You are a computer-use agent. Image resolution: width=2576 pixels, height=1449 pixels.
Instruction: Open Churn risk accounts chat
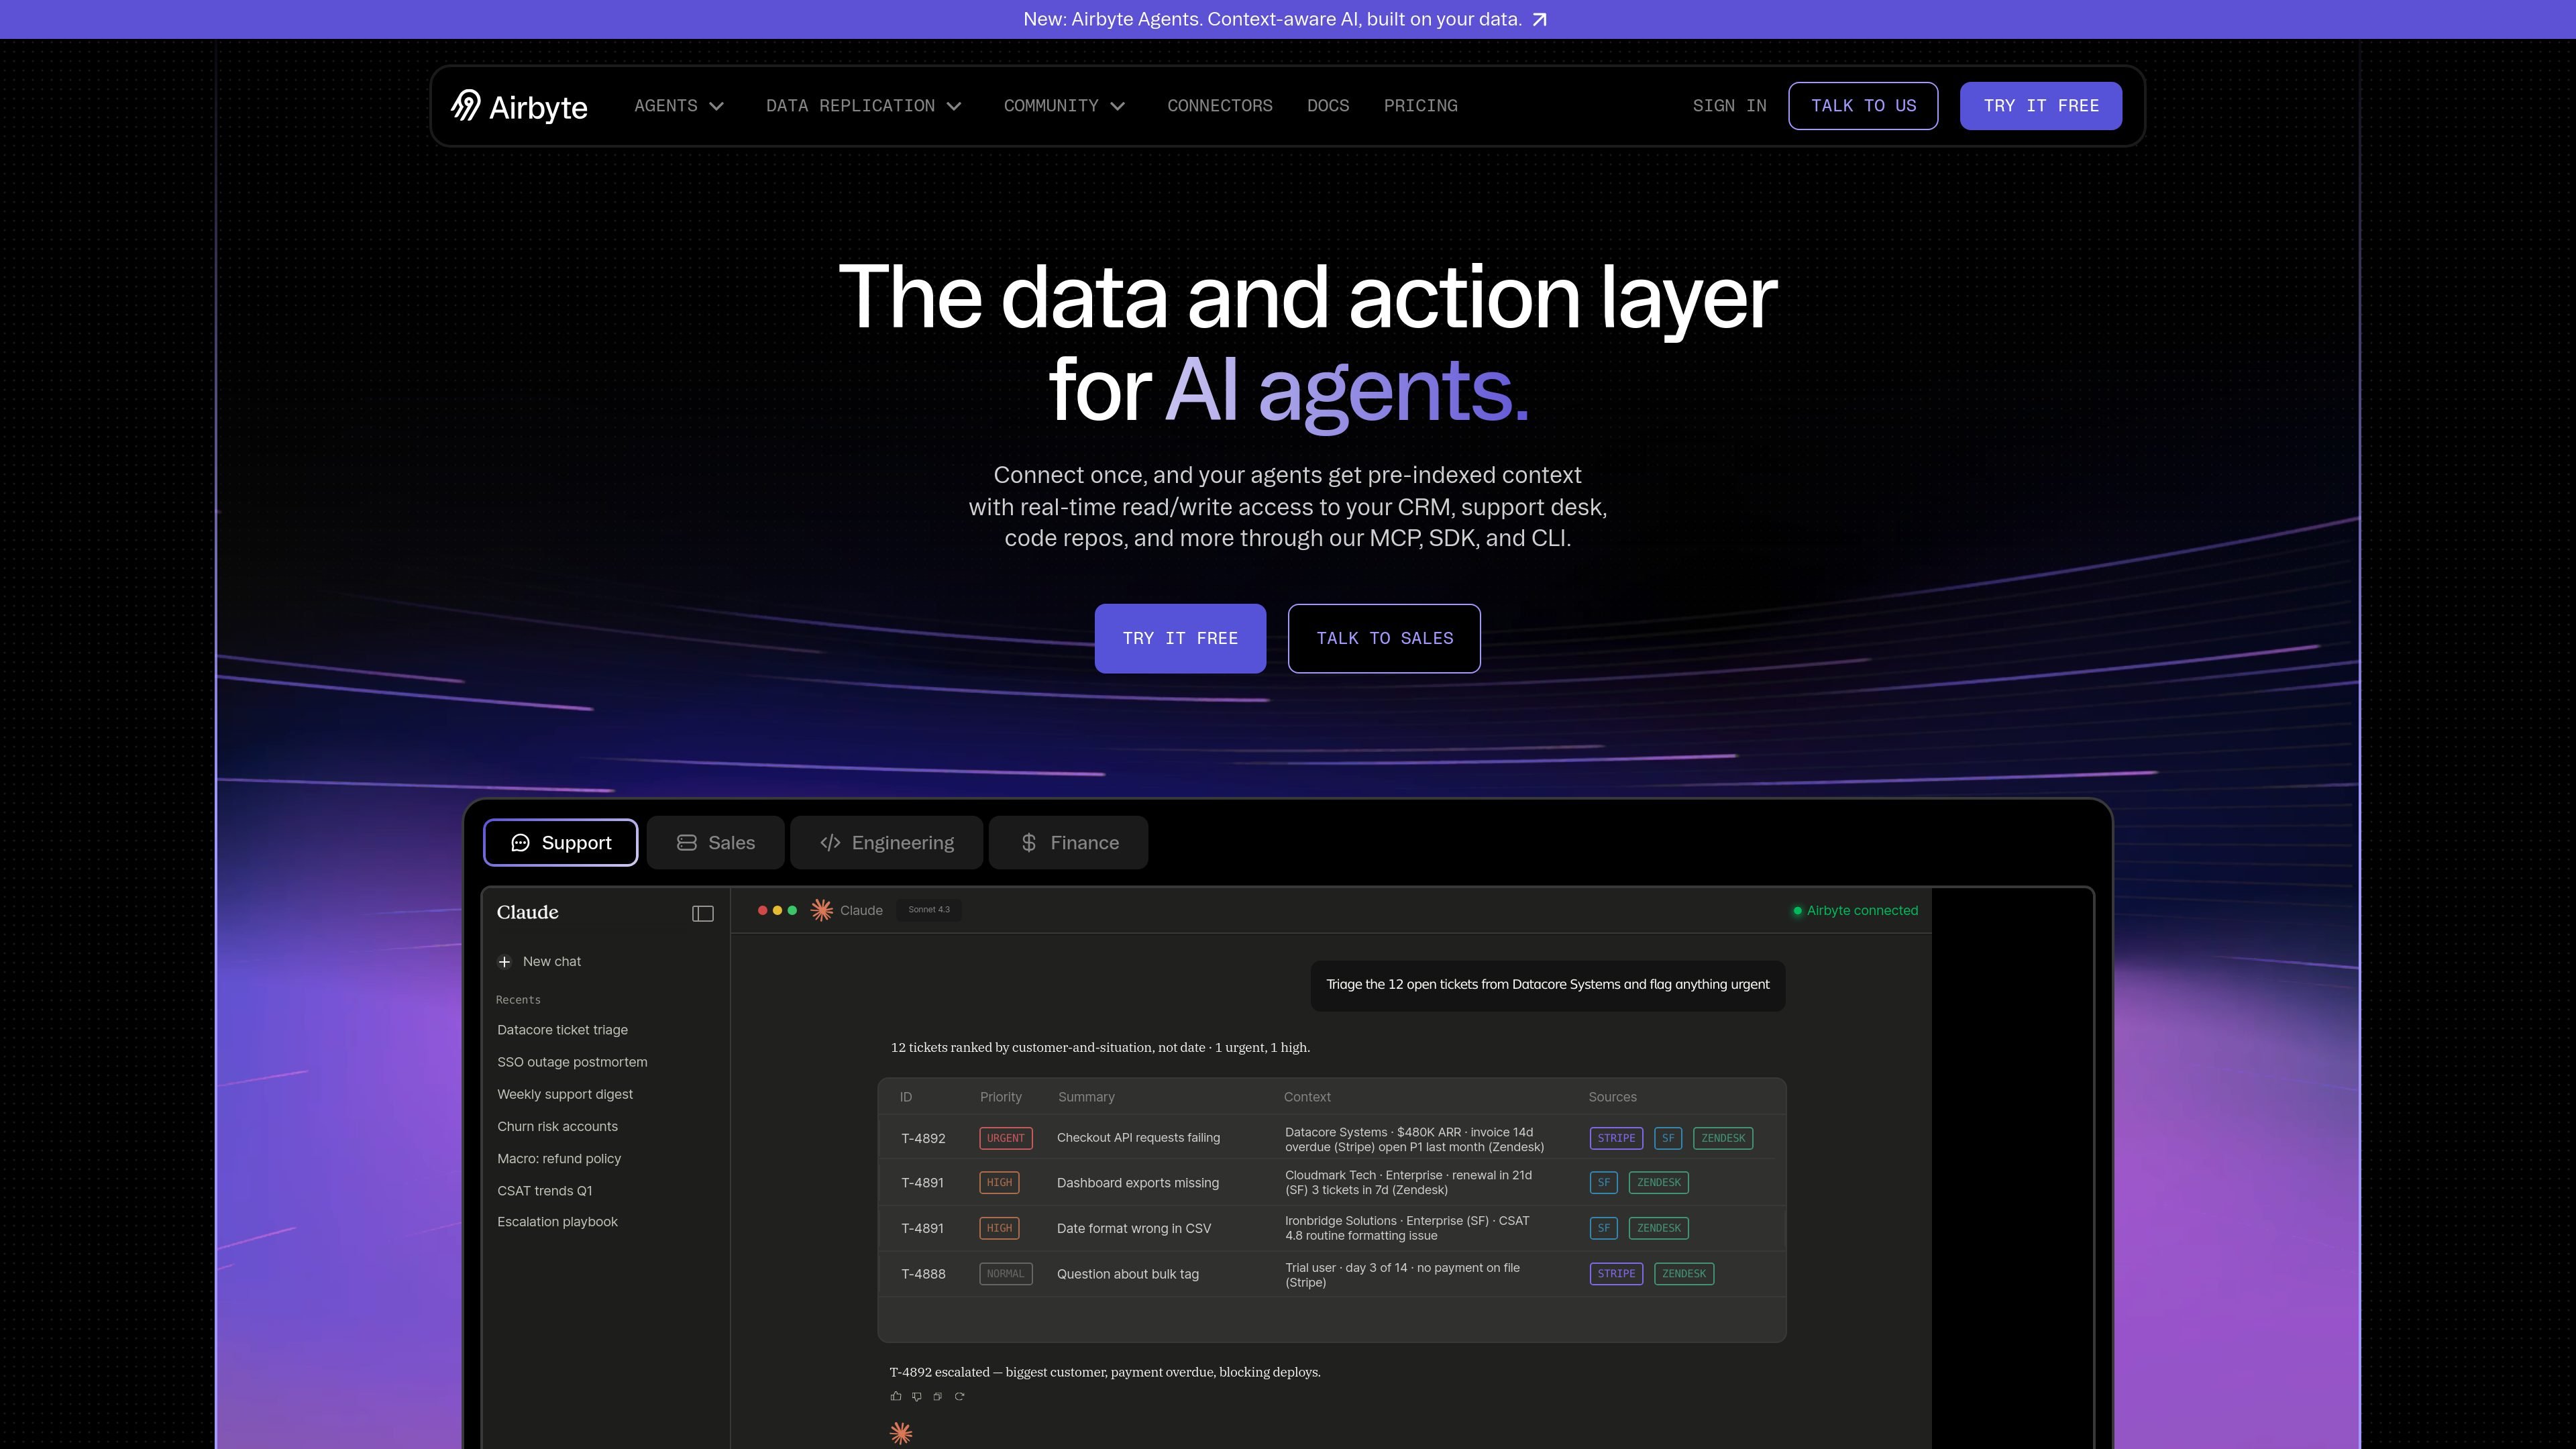point(557,1126)
